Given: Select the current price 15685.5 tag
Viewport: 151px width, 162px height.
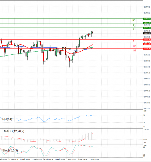Looking at the screenshot, I should (x=147, y=33).
